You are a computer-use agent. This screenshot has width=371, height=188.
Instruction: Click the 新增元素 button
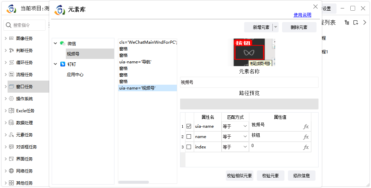click(259, 27)
